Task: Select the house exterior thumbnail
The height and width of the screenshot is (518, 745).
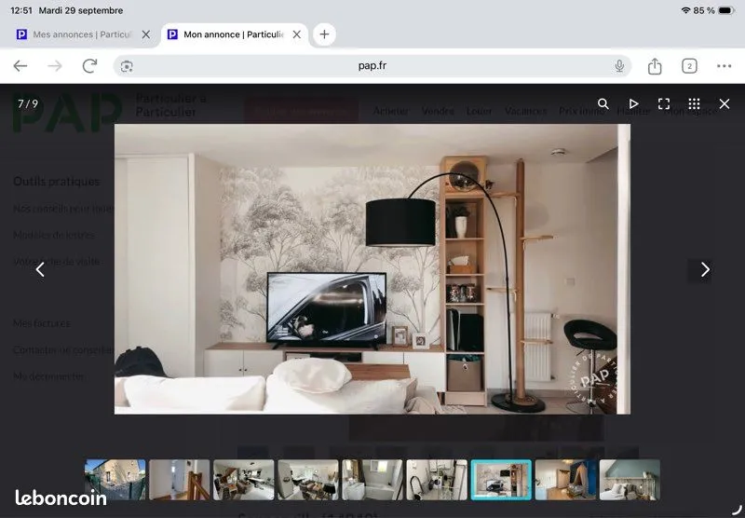Action: [115, 480]
